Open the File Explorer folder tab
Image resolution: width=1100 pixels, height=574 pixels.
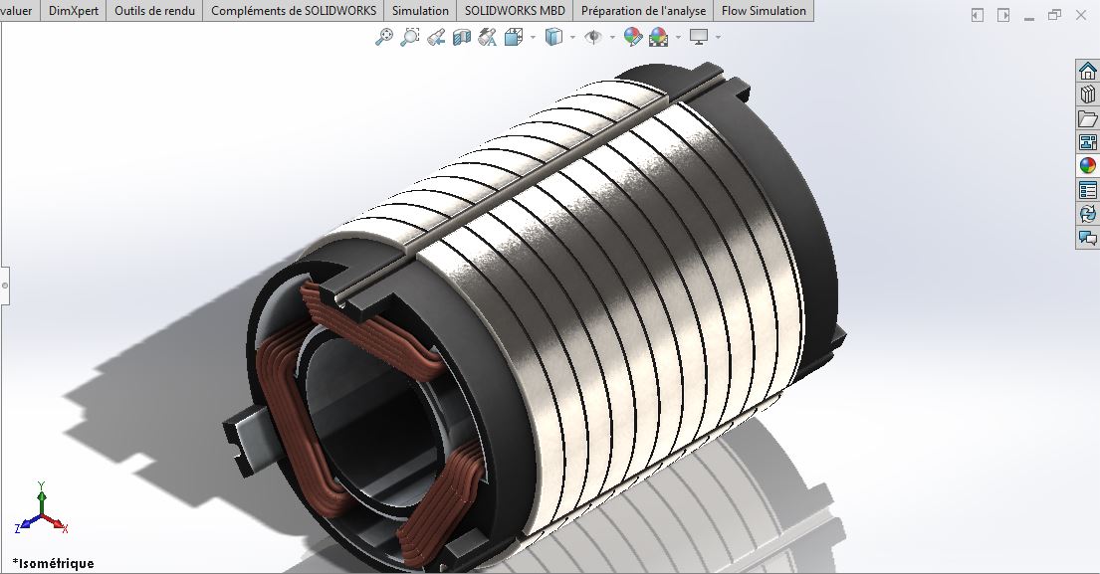1087,117
